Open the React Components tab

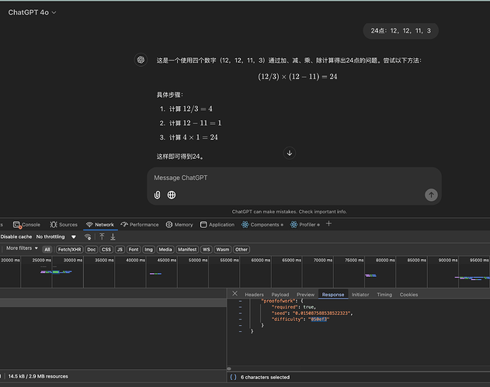[262, 225]
